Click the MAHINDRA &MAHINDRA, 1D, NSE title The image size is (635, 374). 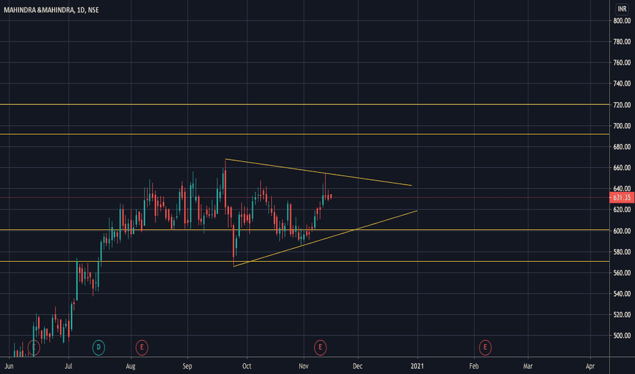click(x=51, y=10)
